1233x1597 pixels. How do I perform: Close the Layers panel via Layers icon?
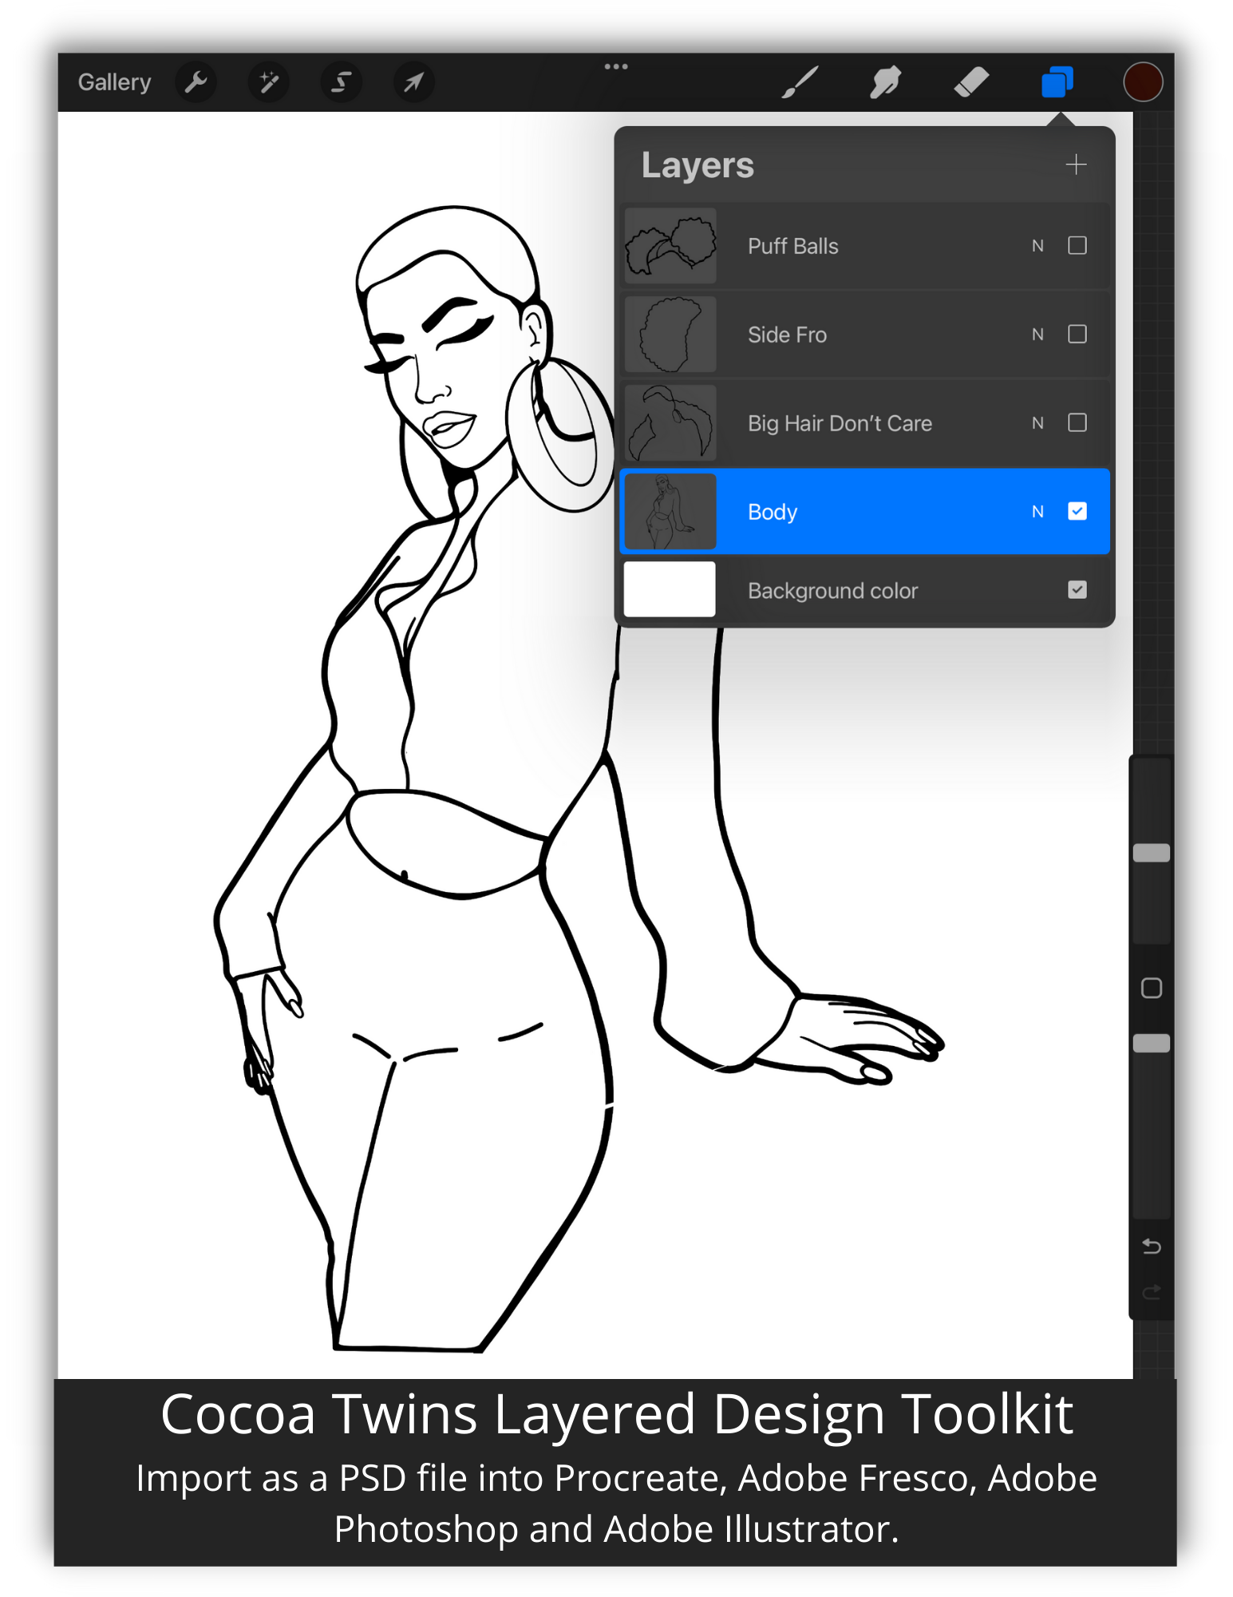coord(1057,82)
